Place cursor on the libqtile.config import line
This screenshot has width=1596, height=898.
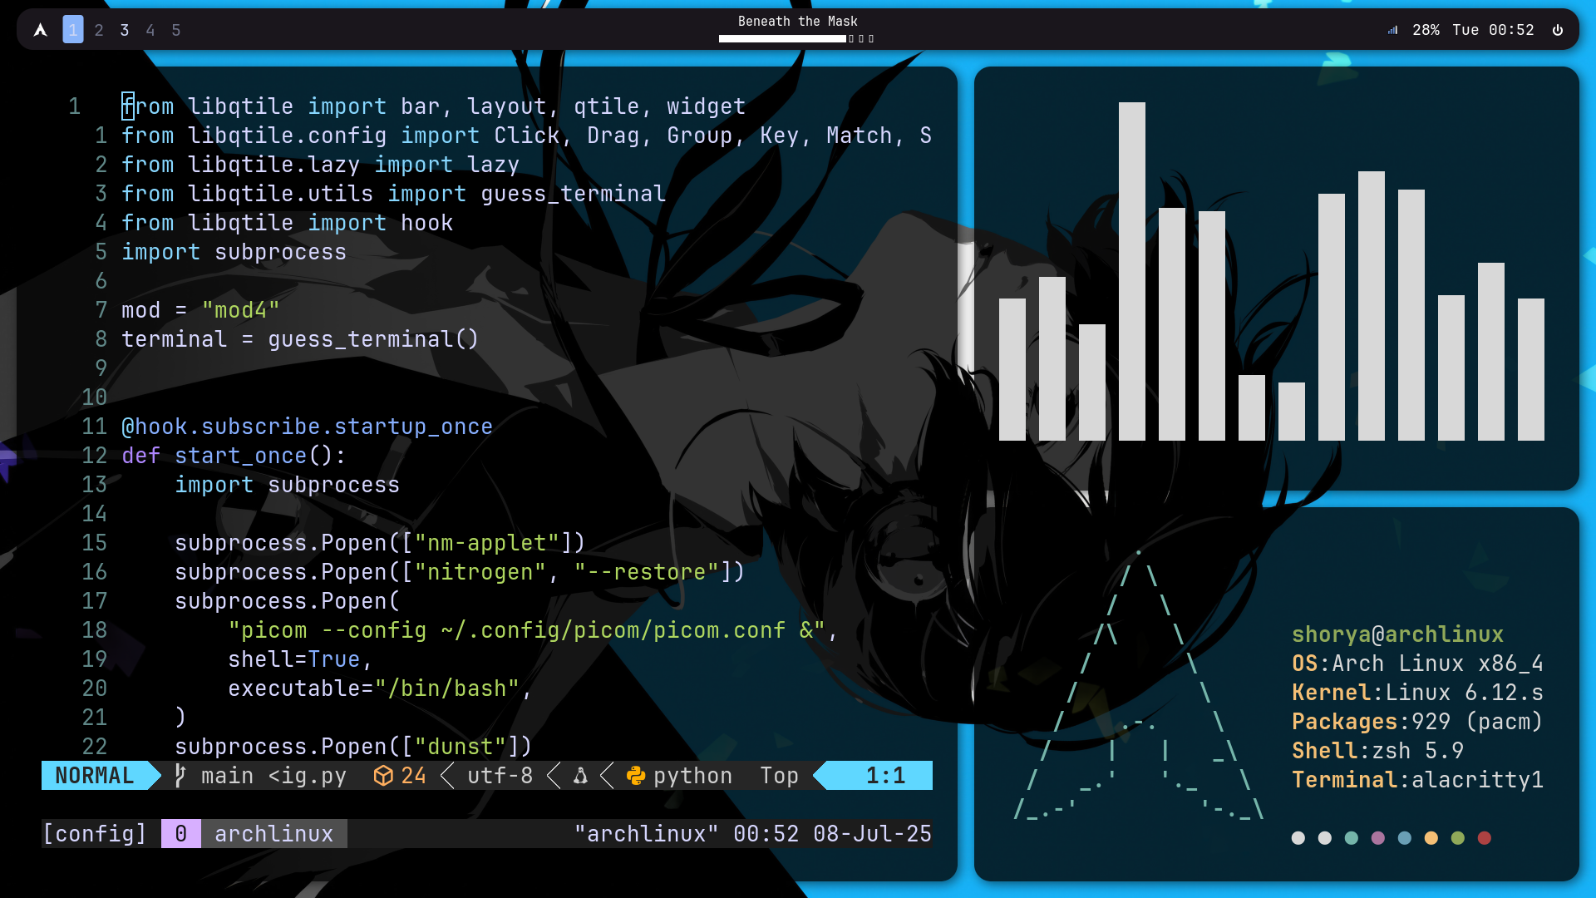coord(526,136)
